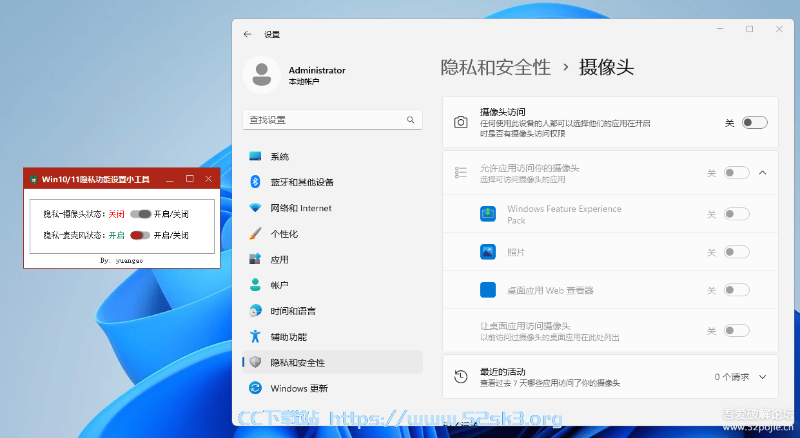Maximize the Settings window

click(x=750, y=29)
